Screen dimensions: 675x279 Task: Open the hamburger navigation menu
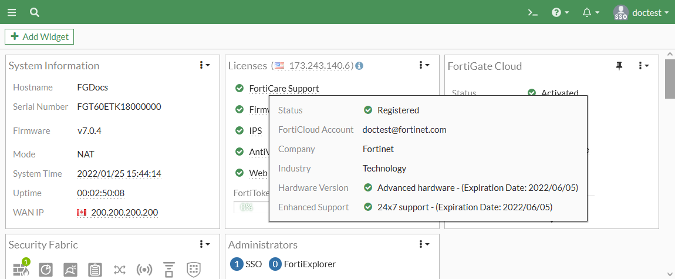pos(12,12)
